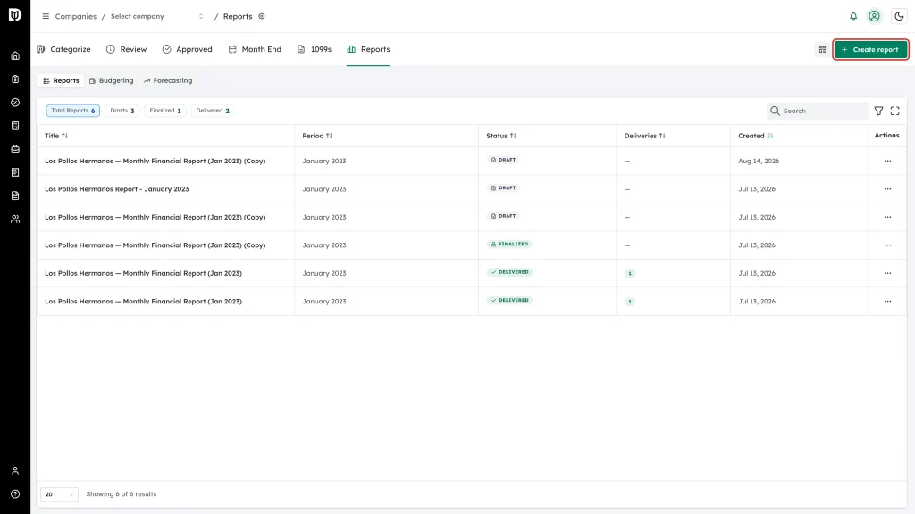
Task: Switch to Month End tab
Action: coord(255,50)
